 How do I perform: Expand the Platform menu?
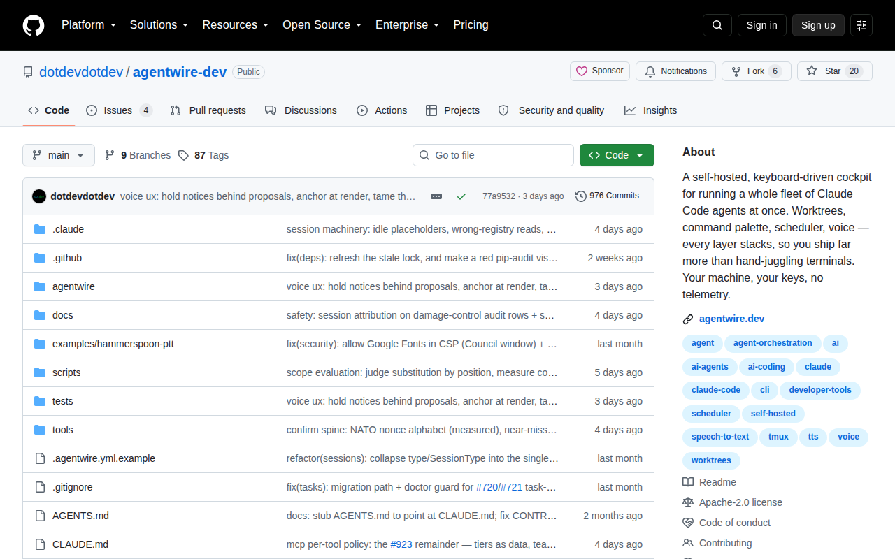pos(88,25)
